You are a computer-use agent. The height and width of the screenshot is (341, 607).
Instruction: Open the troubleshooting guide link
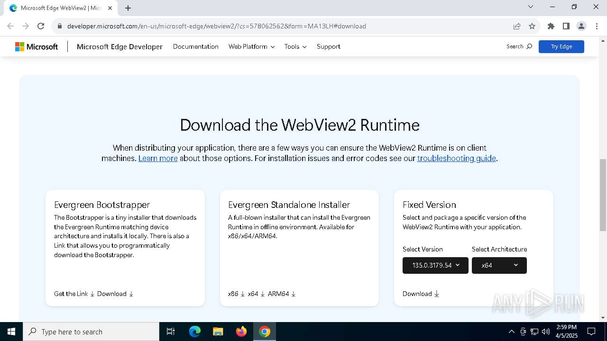pos(456,158)
